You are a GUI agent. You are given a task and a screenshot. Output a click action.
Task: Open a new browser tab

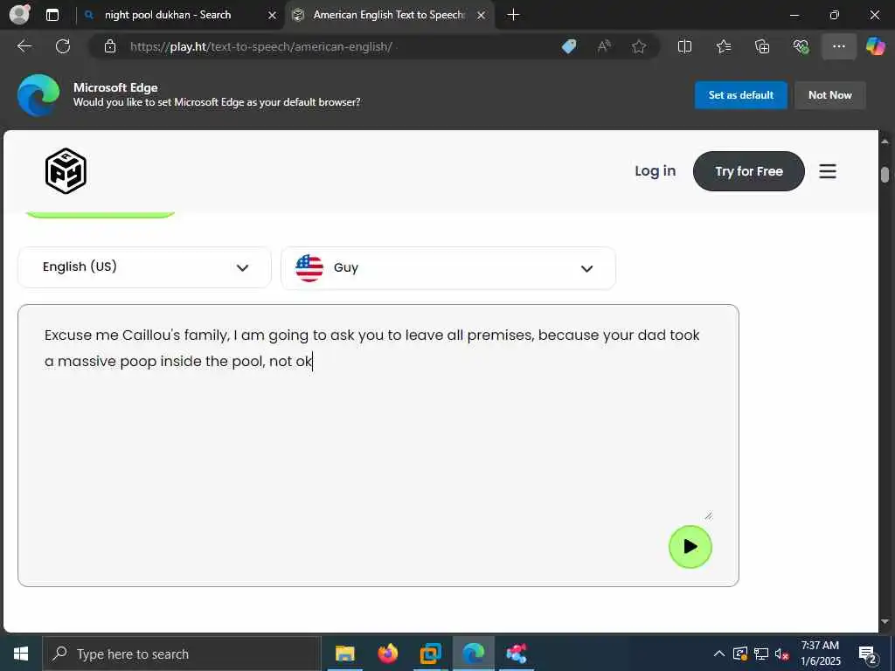[513, 15]
